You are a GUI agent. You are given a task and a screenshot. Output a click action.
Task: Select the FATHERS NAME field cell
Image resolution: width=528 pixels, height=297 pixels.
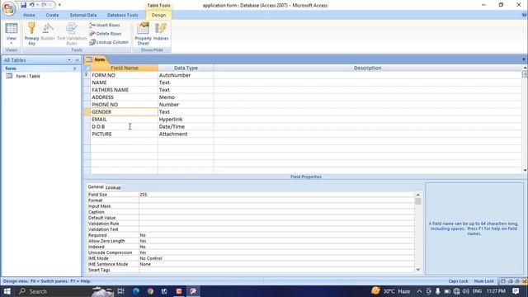tap(125, 90)
